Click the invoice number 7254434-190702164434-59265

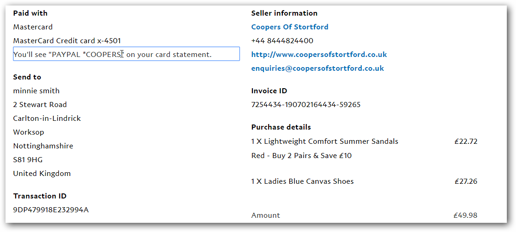point(306,105)
